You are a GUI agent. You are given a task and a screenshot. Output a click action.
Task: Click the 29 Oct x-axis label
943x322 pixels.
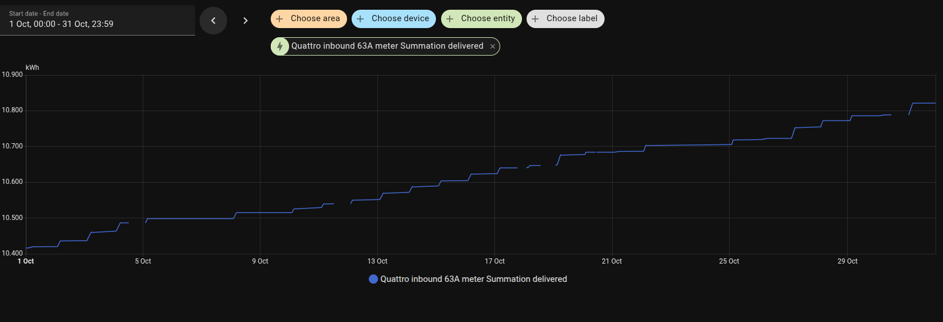[x=847, y=261]
